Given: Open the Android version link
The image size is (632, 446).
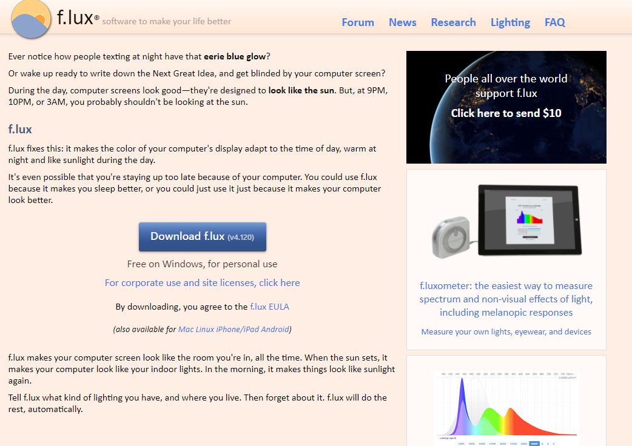Looking at the screenshot, I should click(275, 329).
